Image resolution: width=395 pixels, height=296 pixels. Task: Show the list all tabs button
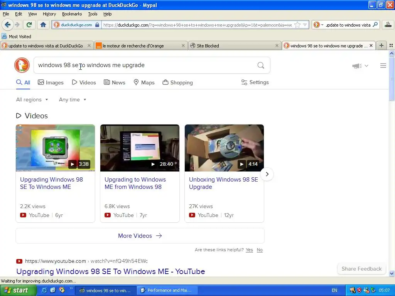pyautogui.click(x=391, y=45)
